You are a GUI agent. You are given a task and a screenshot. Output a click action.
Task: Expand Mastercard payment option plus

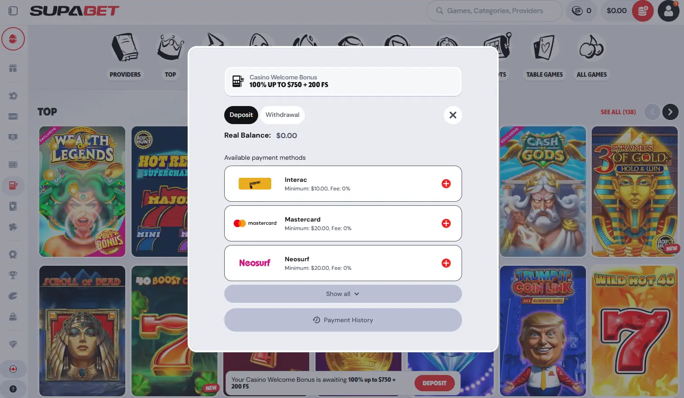pos(446,223)
